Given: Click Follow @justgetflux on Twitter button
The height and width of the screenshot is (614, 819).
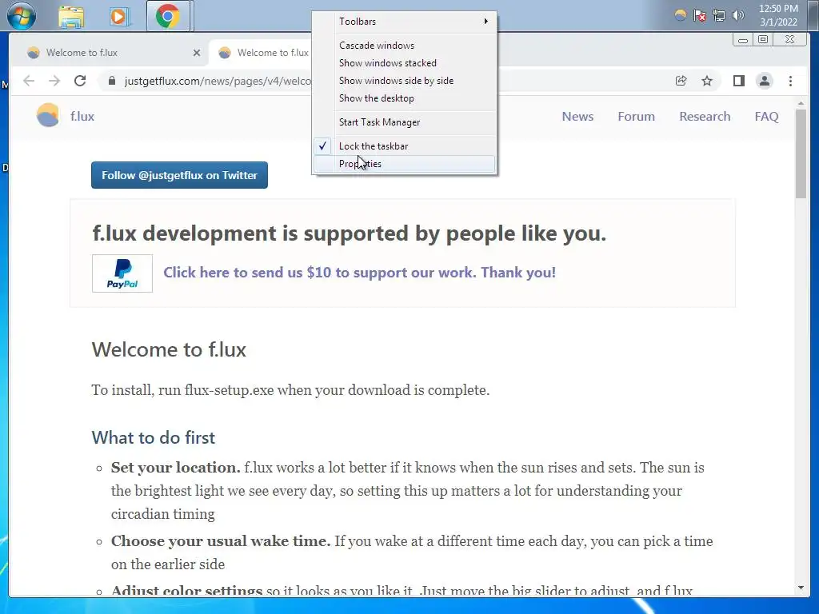Looking at the screenshot, I should 180,175.
